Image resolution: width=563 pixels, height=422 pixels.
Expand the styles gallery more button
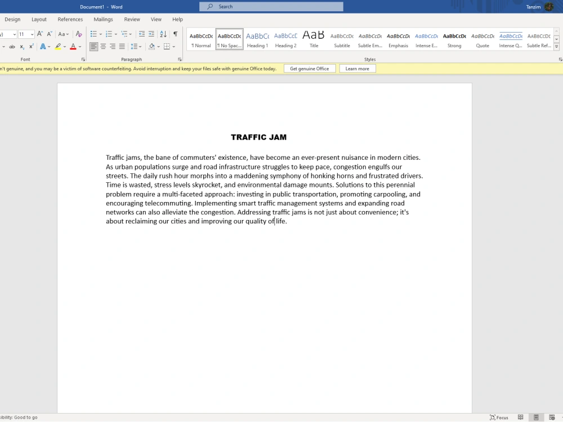coord(557,47)
